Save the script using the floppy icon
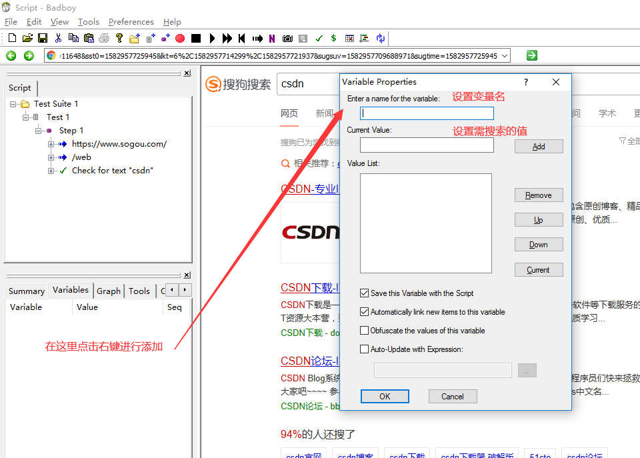 43,38
